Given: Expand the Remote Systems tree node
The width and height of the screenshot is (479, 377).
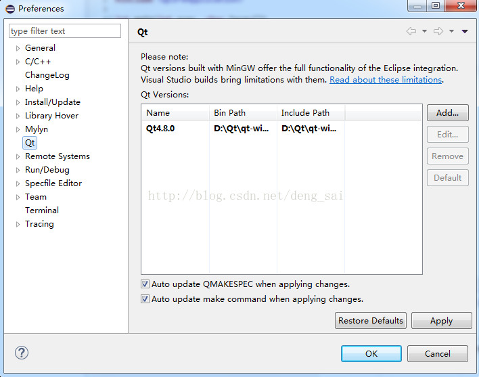Looking at the screenshot, I should [x=18, y=156].
